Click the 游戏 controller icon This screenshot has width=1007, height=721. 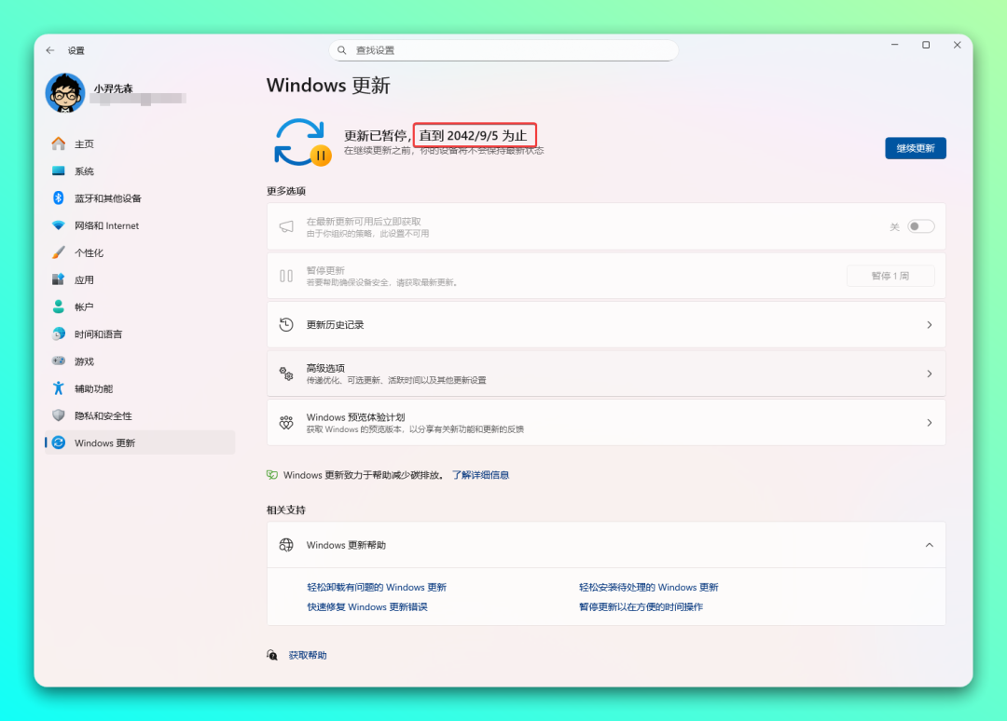click(59, 361)
